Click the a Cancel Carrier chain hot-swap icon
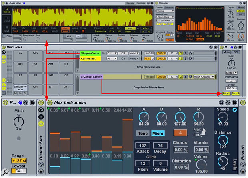The width and height of the screenshot is (248, 178). click(x=190, y=77)
